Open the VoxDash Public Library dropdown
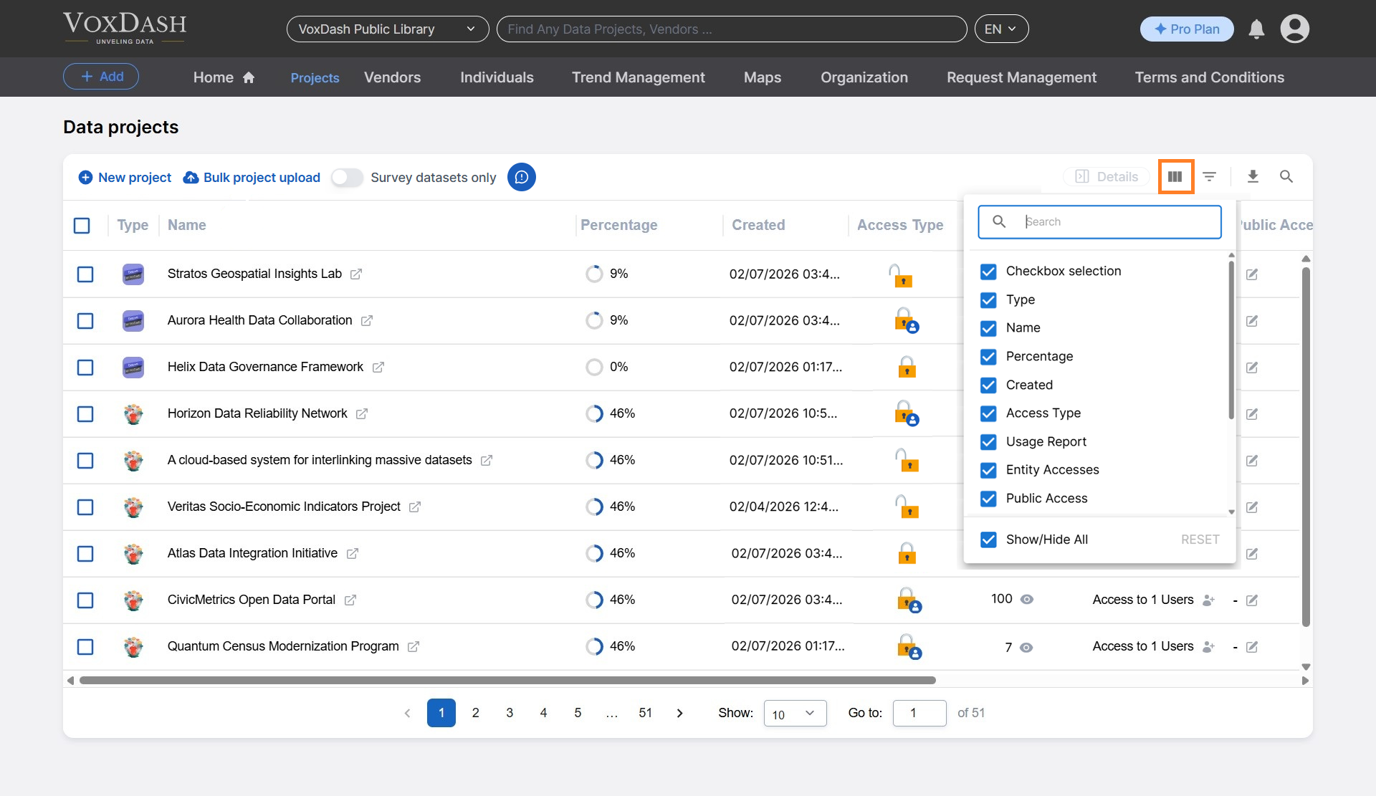This screenshot has width=1376, height=796. click(387, 29)
